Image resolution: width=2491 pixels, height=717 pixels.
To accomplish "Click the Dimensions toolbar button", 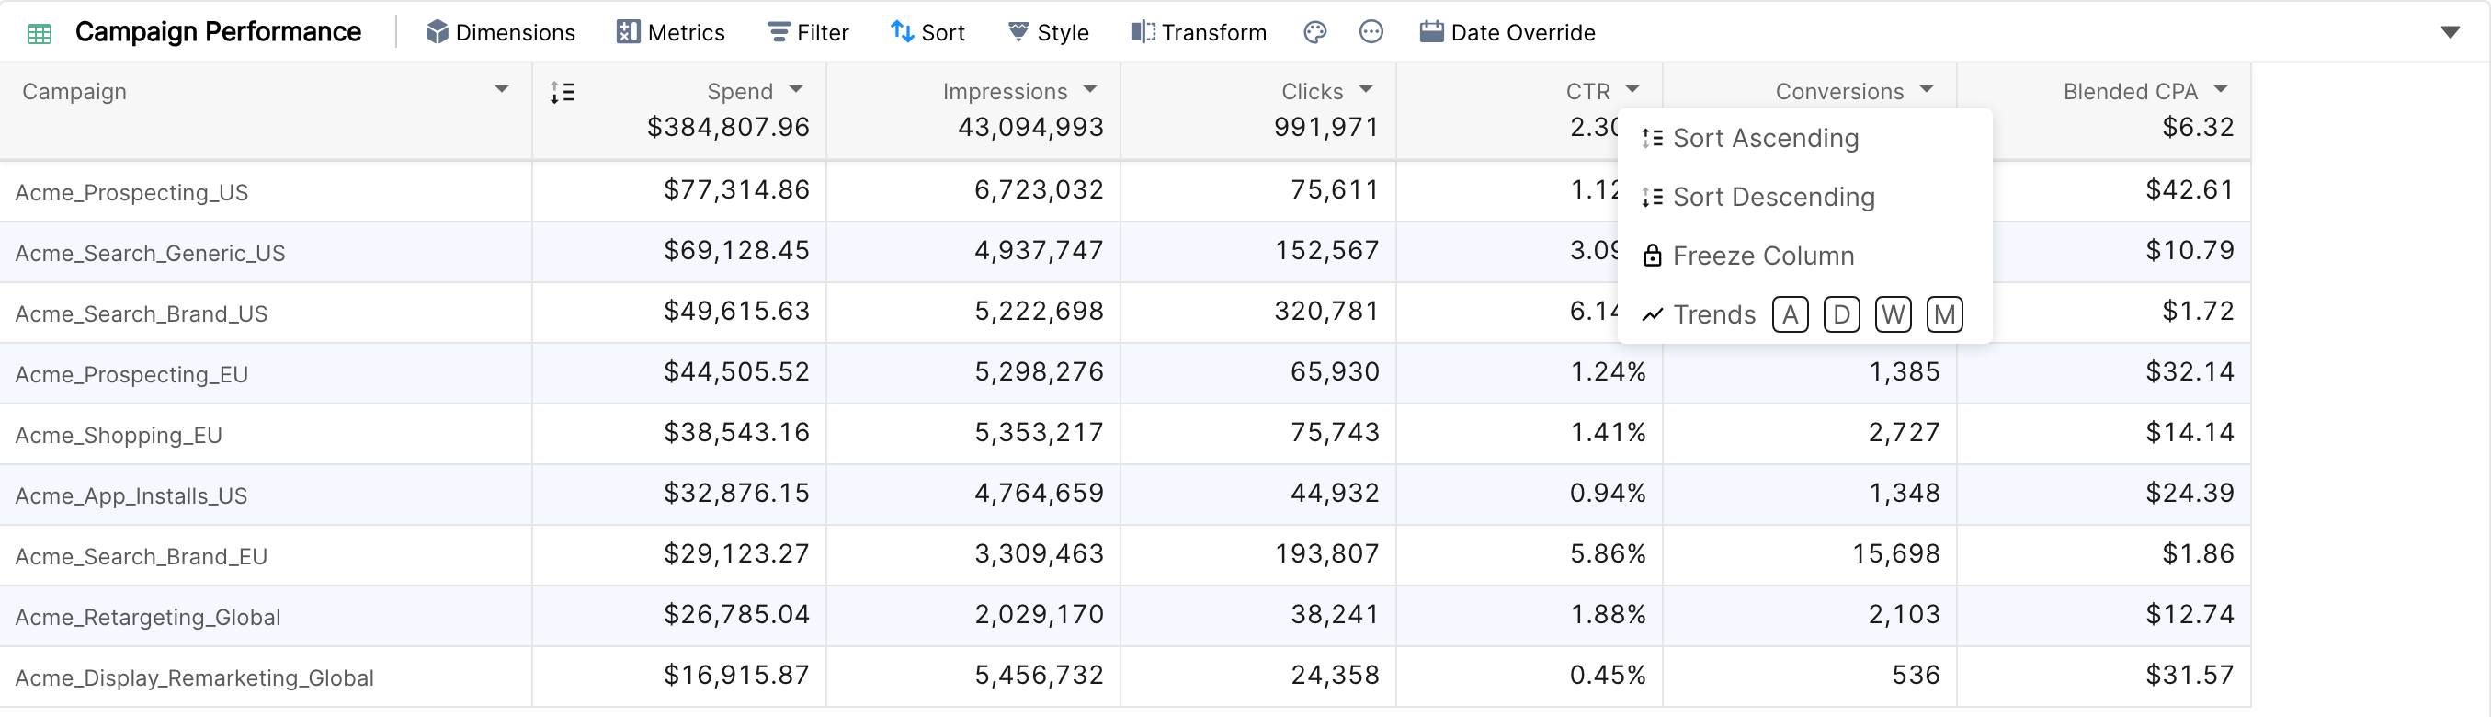I will [500, 32].
